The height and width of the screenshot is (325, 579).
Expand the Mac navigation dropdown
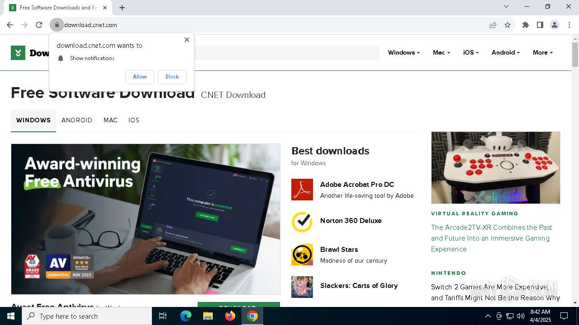(x=441, y=53)
